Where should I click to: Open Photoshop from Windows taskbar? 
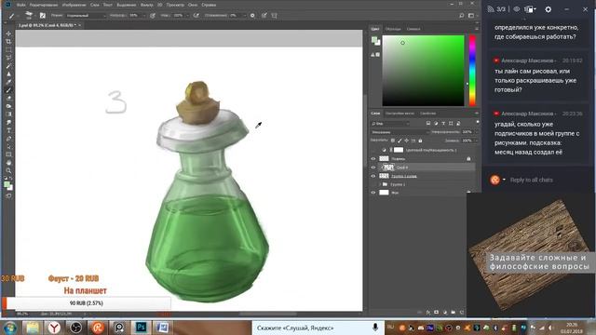pos(141,327)
